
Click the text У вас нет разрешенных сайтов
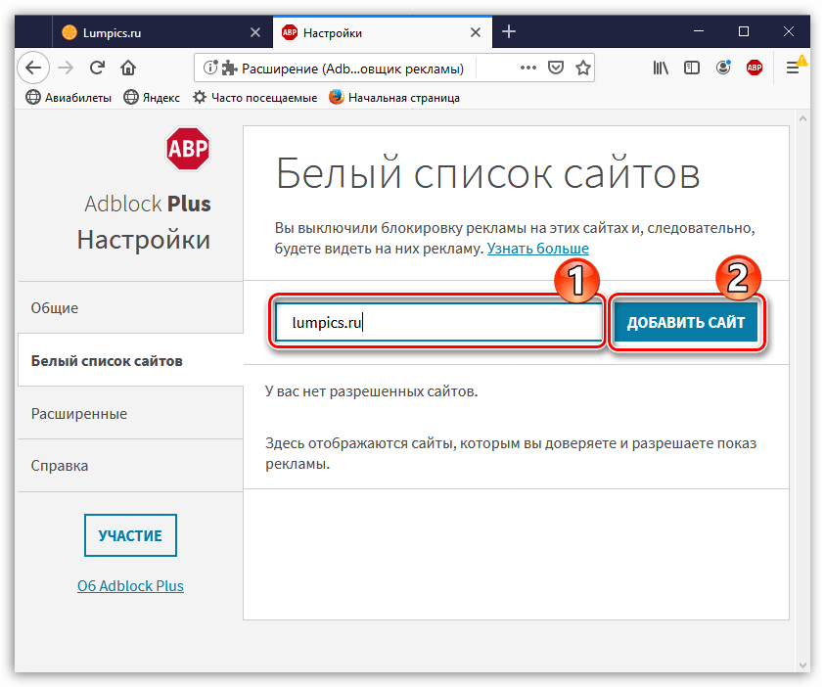372,391
